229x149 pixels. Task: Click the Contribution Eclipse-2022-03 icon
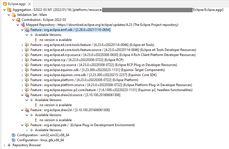[x=18, y=20]
